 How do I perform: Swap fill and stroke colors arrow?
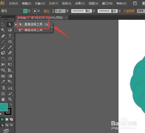[x=11, y=104]
